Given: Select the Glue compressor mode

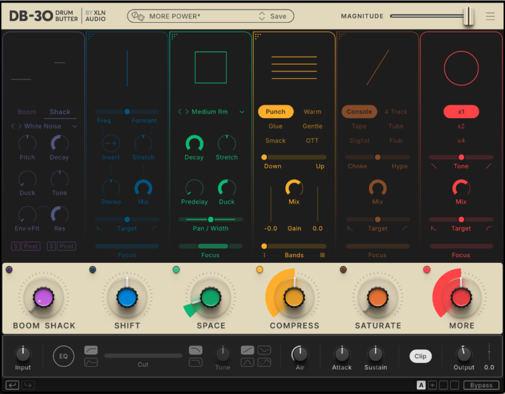Looking at the screenshot, I should click(x=275, y=127).
